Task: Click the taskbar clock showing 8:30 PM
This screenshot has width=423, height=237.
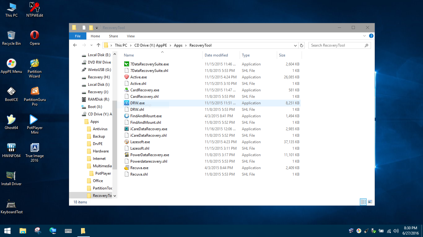Action: tap(410, 231)
